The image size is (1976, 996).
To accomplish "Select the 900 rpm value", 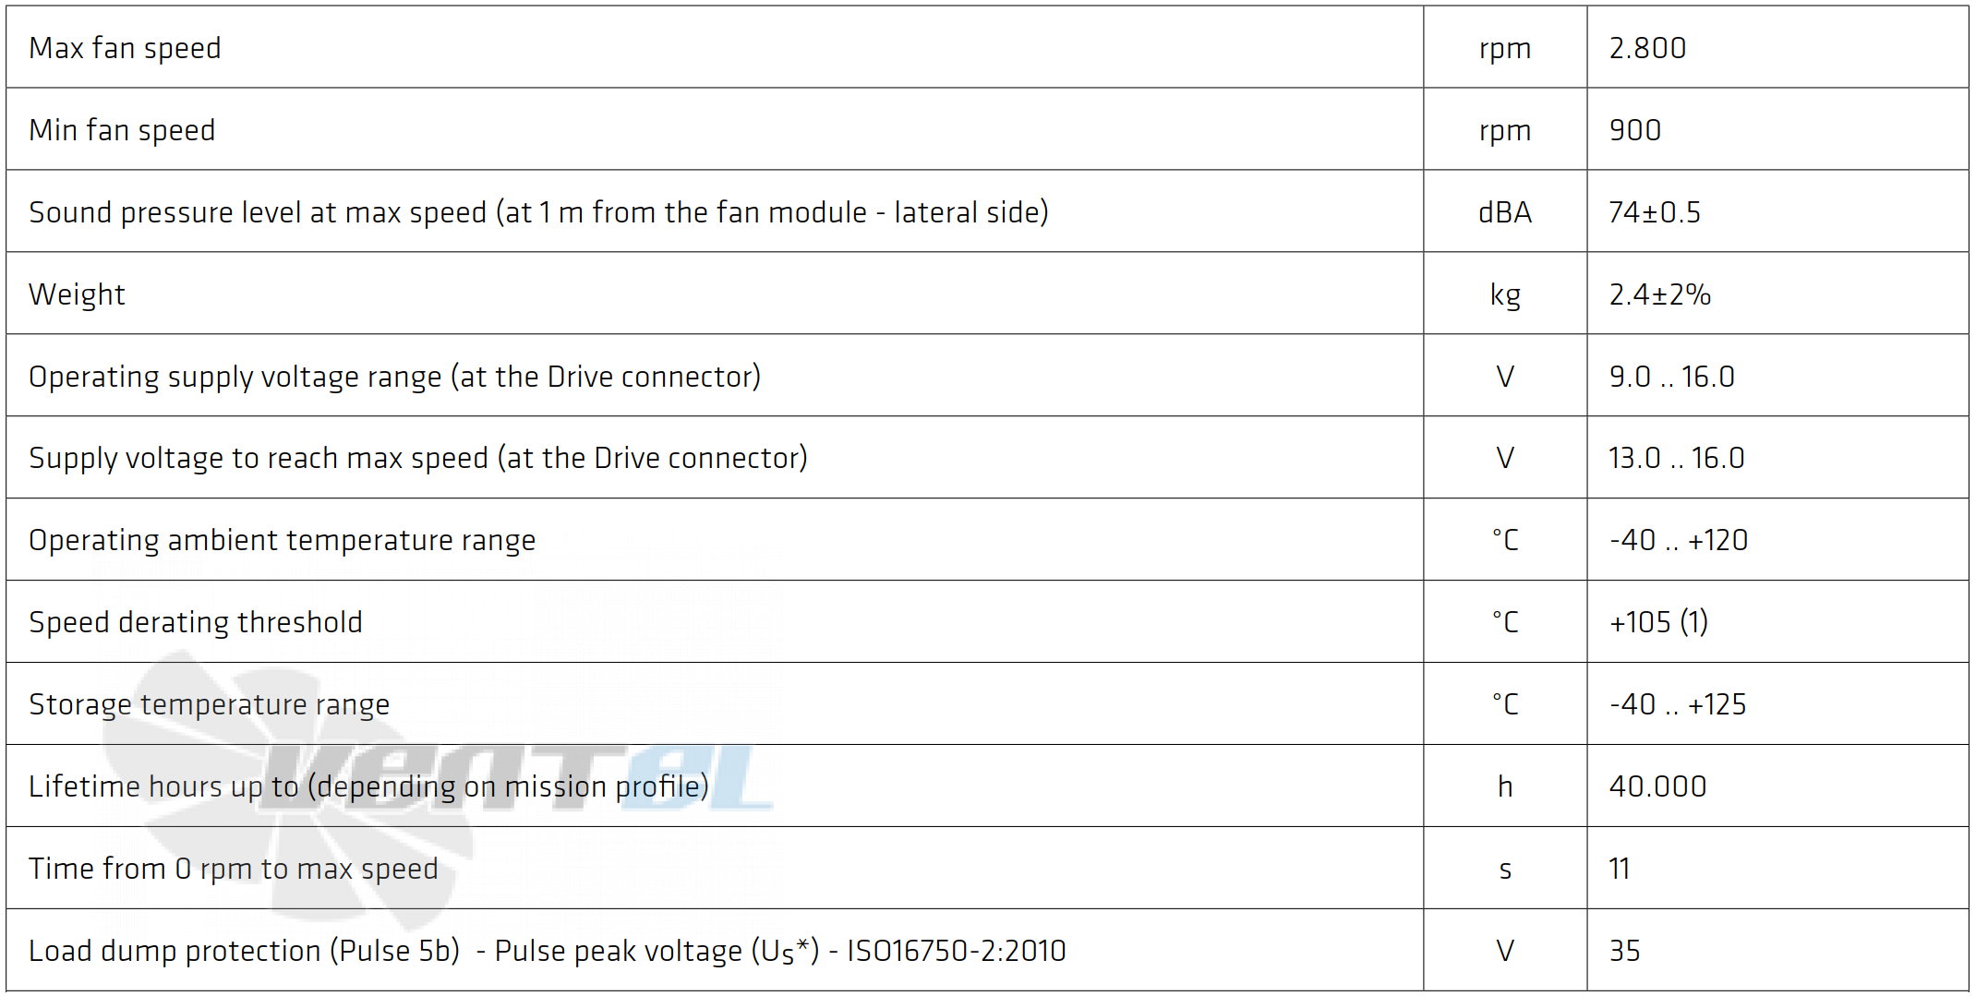I will (1634, 130).
